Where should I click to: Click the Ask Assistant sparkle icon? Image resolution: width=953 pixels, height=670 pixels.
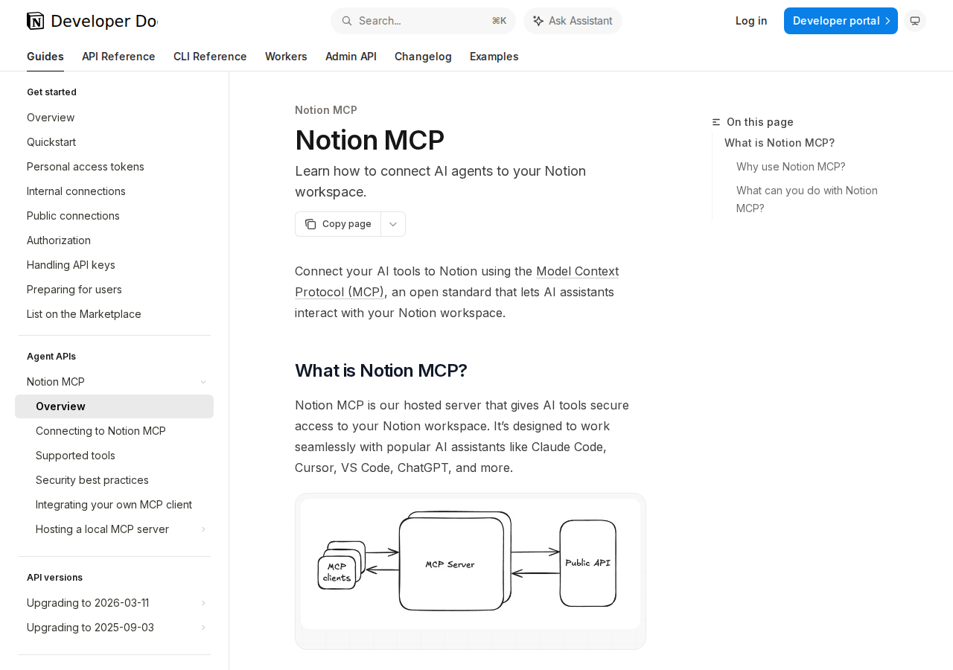[538, 21]
